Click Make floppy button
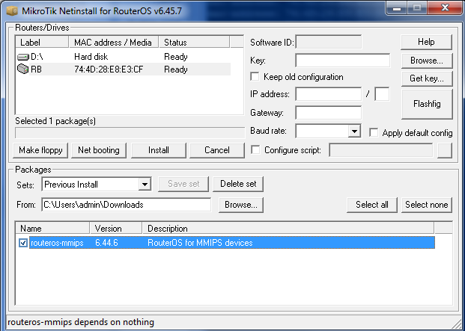Image resolution: width=465 pixels, height=331 pixels. click(40, 150)
